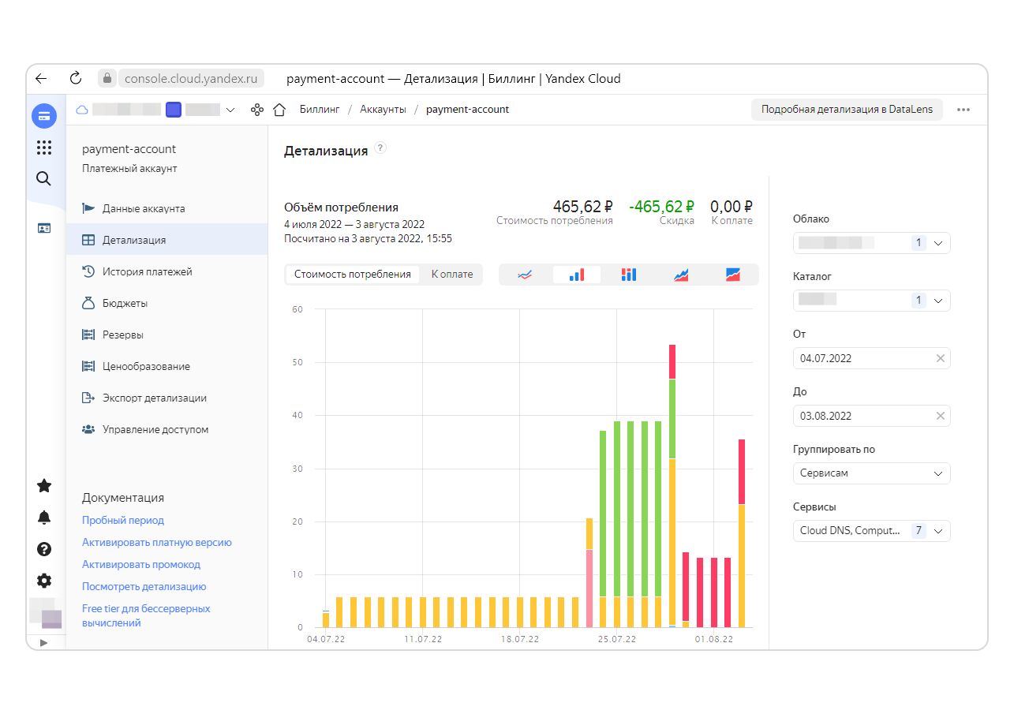Open the Каталог dropdown
Image resolution: width=1014 pixels, height=714 pixels.
871,301
